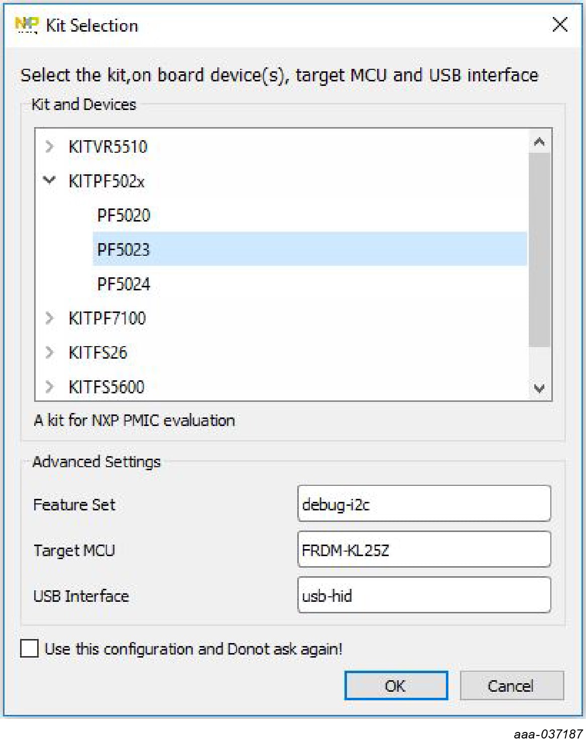This screenshot has width=586, height=743.
Task: Expand the KITPF7100 kit node
Action: coord(49,318)
